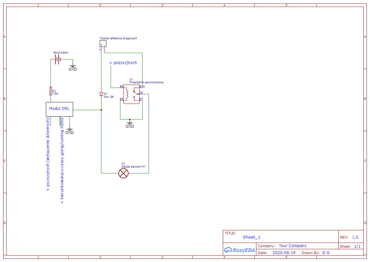Viewport: 370px width, 262px height.
Task: Click the GND symbol next to the battery
Action: pos(73,68)
